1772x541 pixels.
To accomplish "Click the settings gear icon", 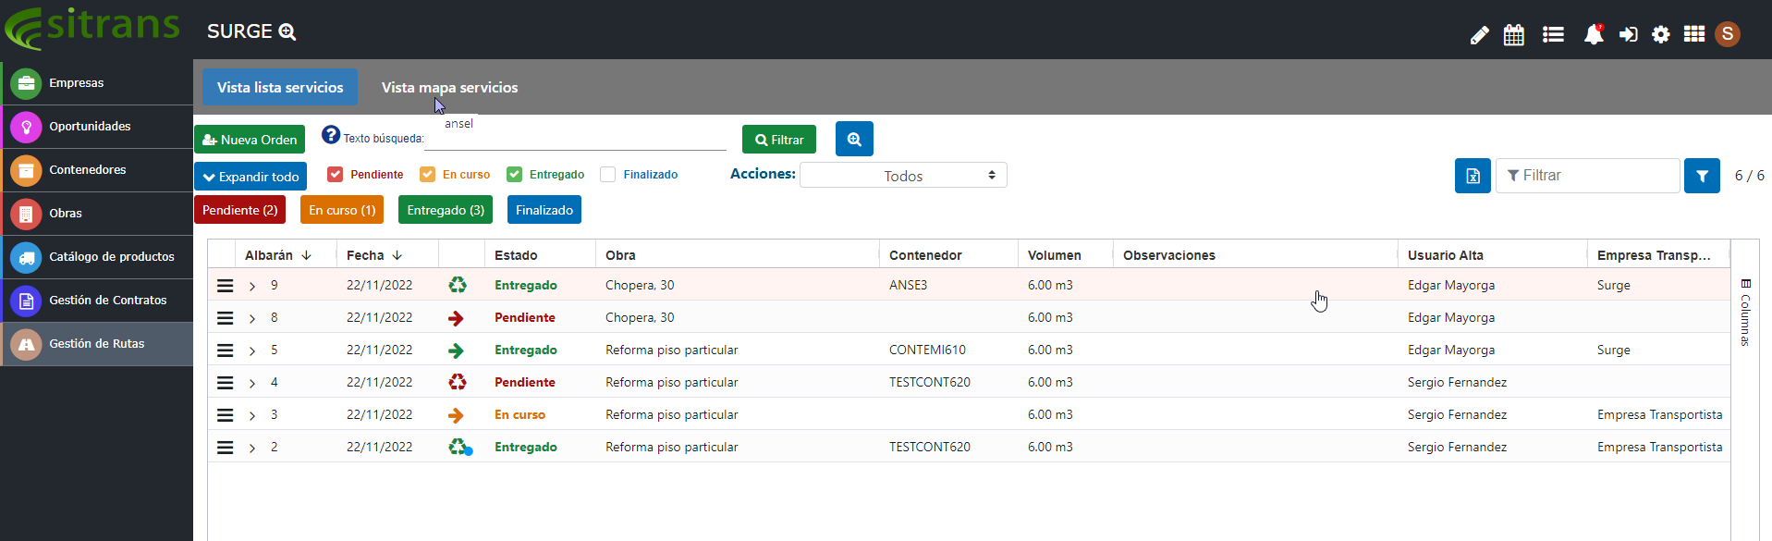I will (1661, 35).
